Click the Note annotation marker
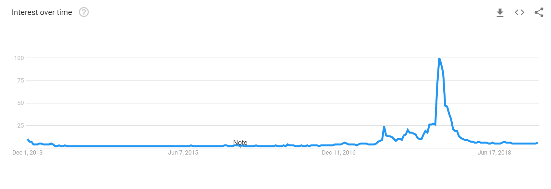 (x=240, y=143)
